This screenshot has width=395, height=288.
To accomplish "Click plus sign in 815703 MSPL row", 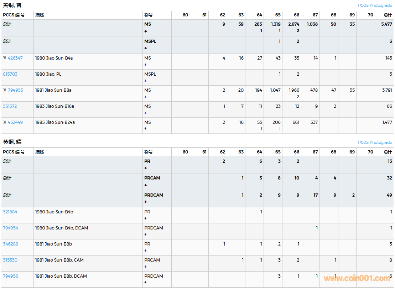I will (x=146, y=81).
